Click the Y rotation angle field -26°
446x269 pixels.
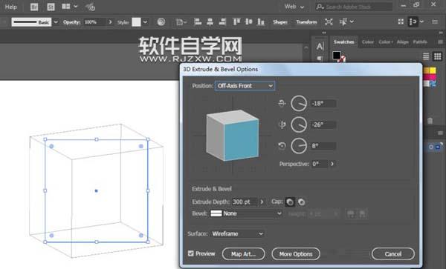(323, 124)
